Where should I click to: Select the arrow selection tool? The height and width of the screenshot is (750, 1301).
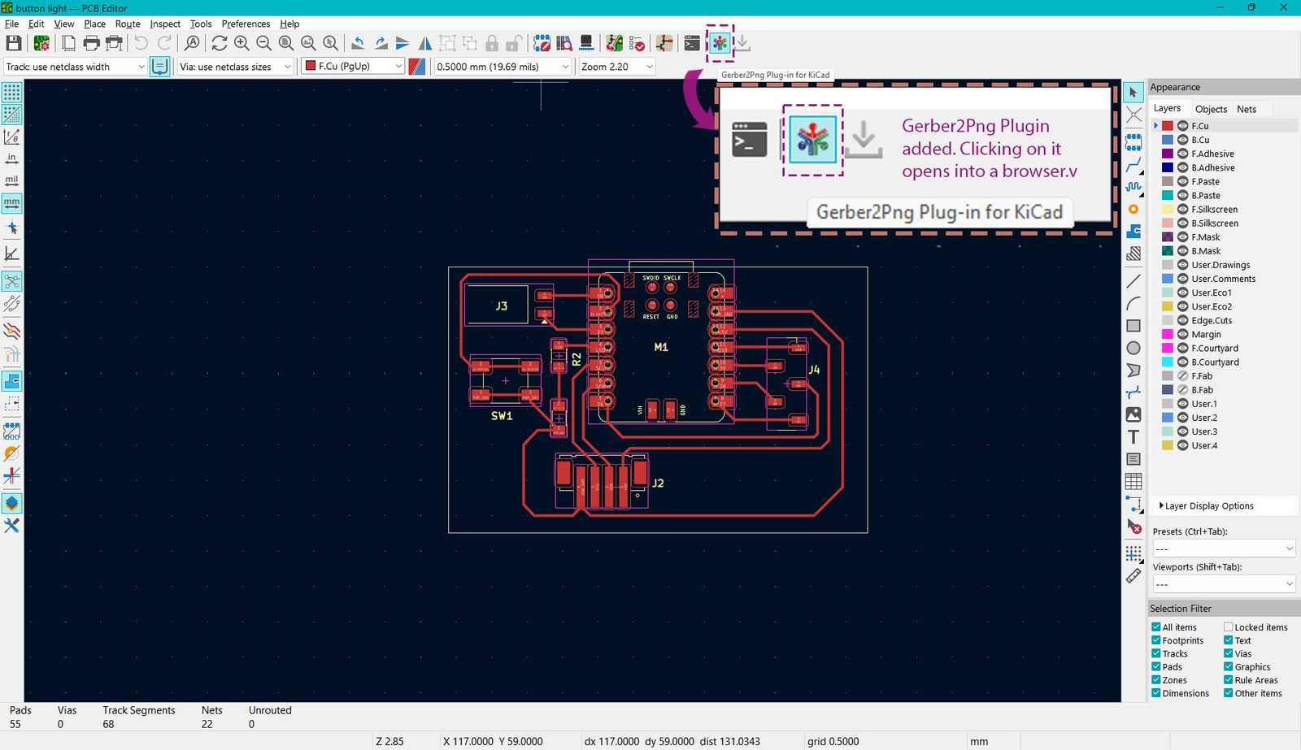[x=1133, y=93]
